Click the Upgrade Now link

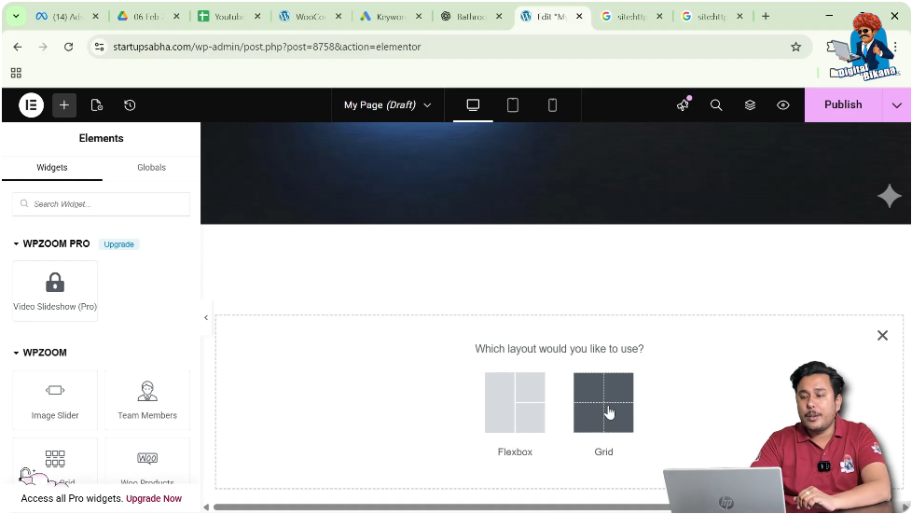coord(154,498)
